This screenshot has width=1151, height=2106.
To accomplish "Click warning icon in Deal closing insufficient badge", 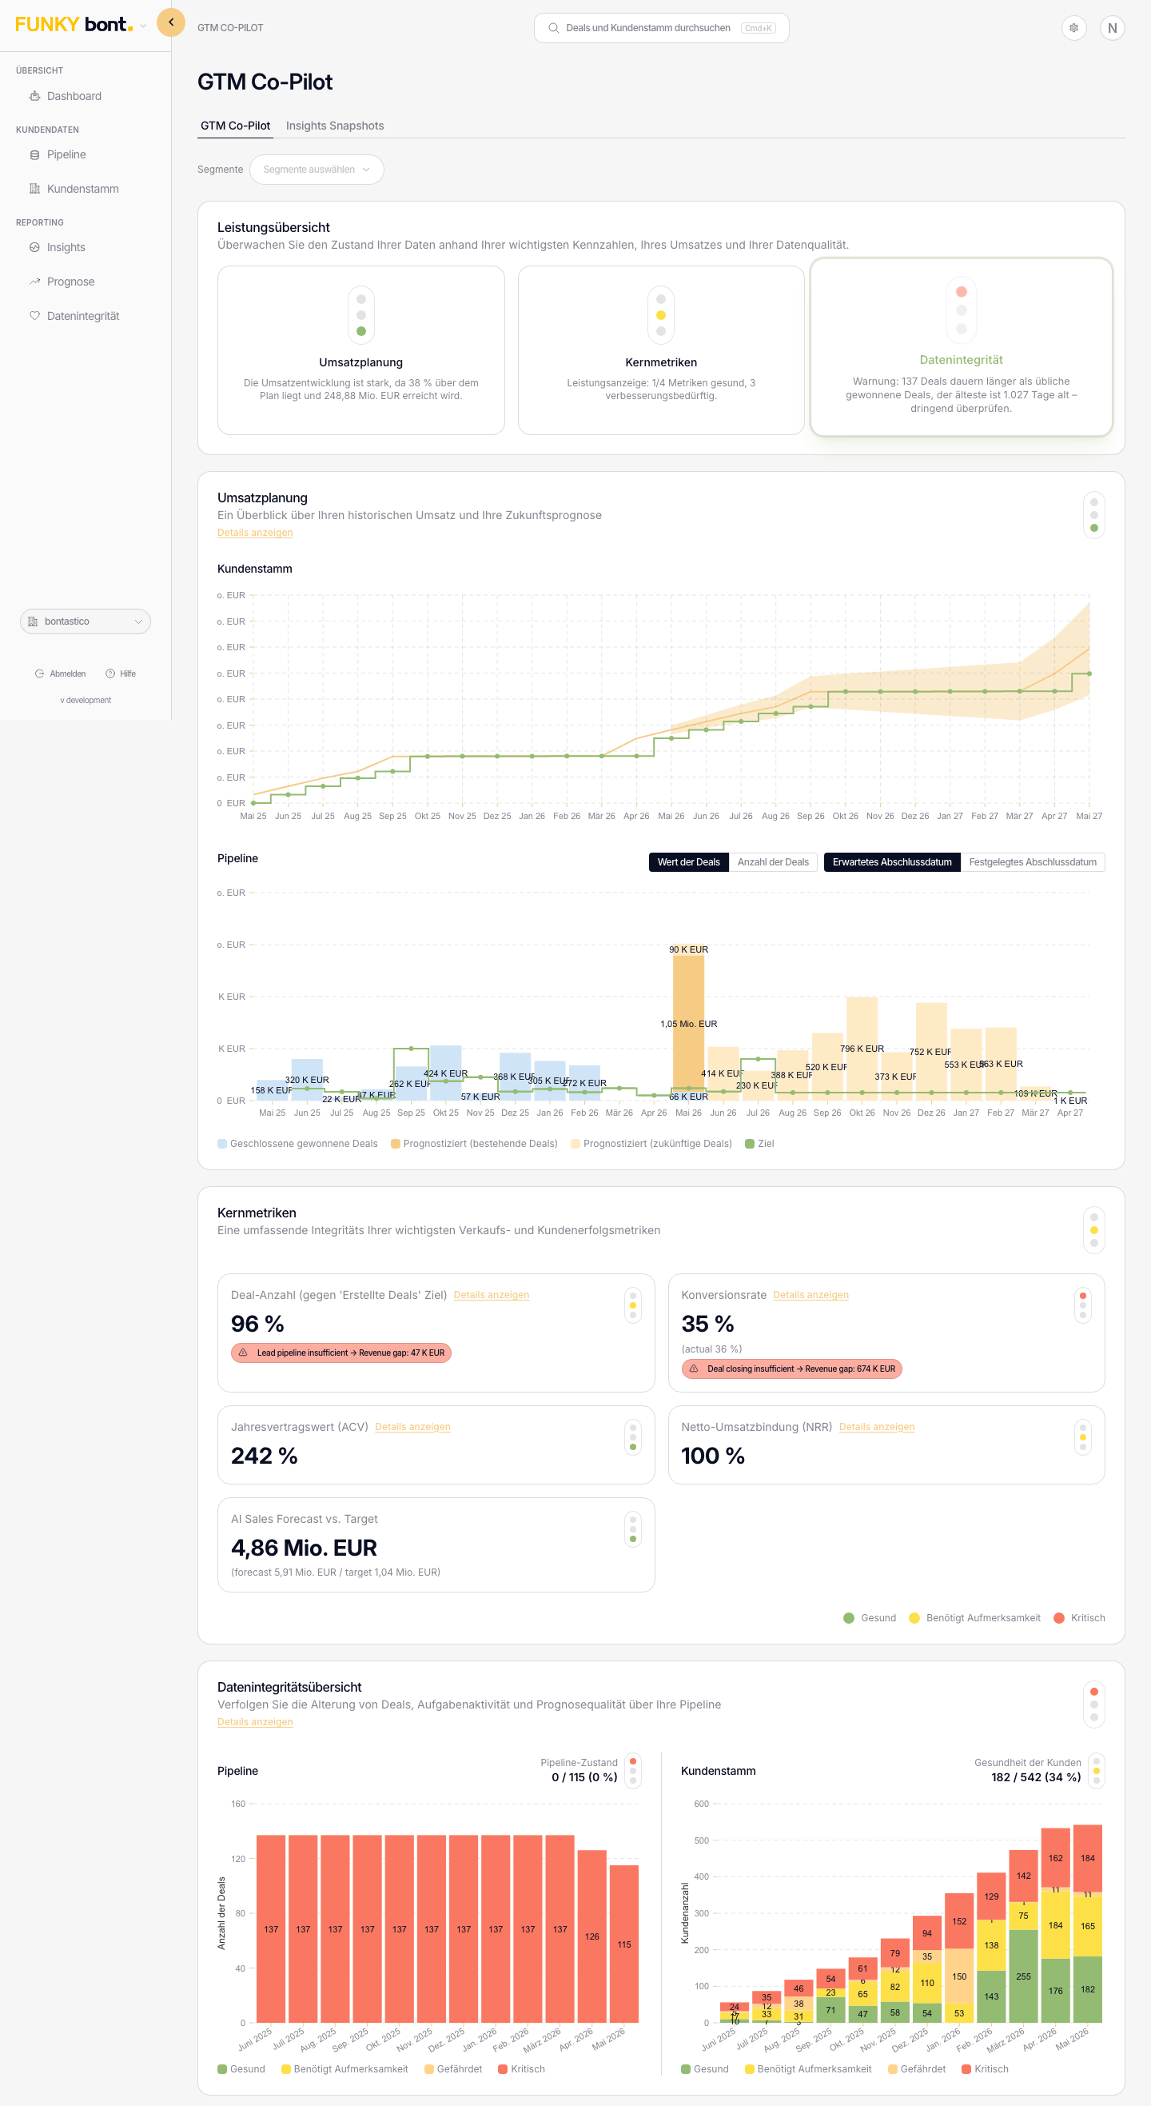I will [694, 1369].
